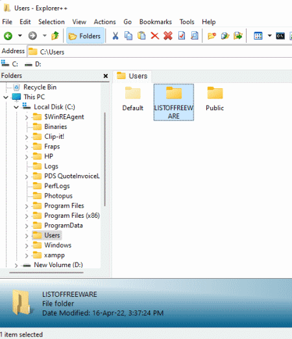The width and height of the screenshot is (292, 339).
Task: Go back with the green arrow
Action: [8, 36]
